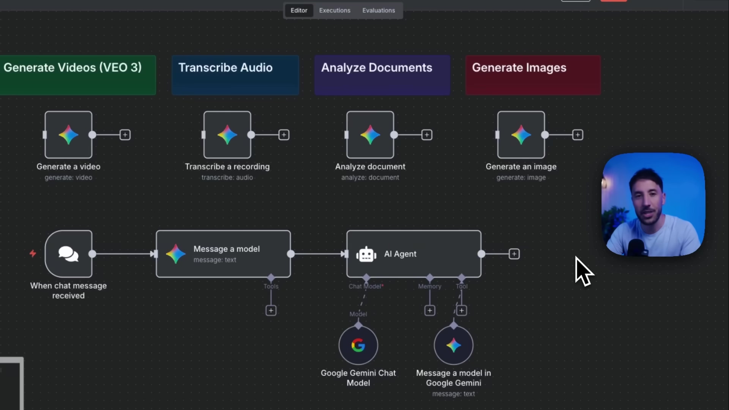
Task: Open Message a model in Google Gemini tool
Action: click(453, 345)
